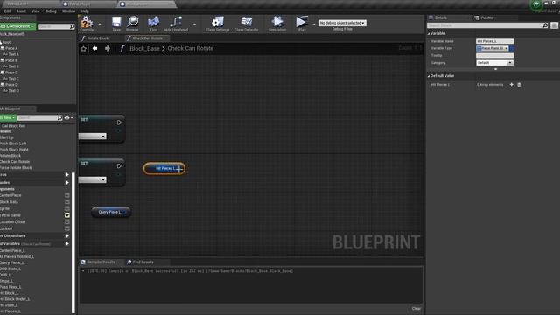Open Class Defaults
Screen dimensions: 560x315
coord(246,24)
